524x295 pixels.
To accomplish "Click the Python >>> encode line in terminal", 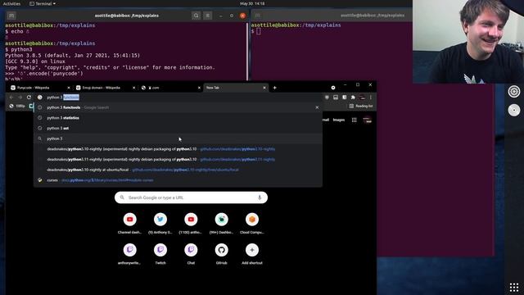I will pos(43,73).
